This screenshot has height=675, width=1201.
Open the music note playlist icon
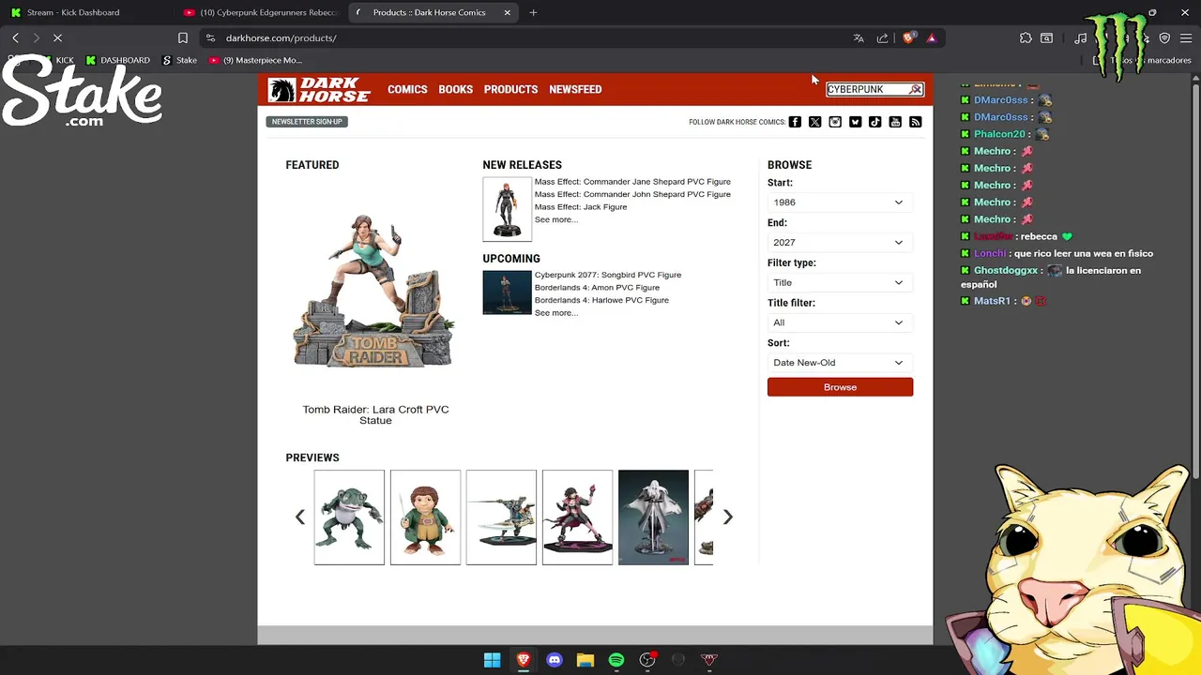tap(1081, 38)
